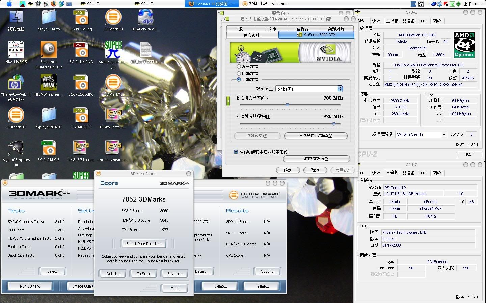
Task: Launch the 3DMark06 desktop shortcut
Action: click(x=16, y=118)
